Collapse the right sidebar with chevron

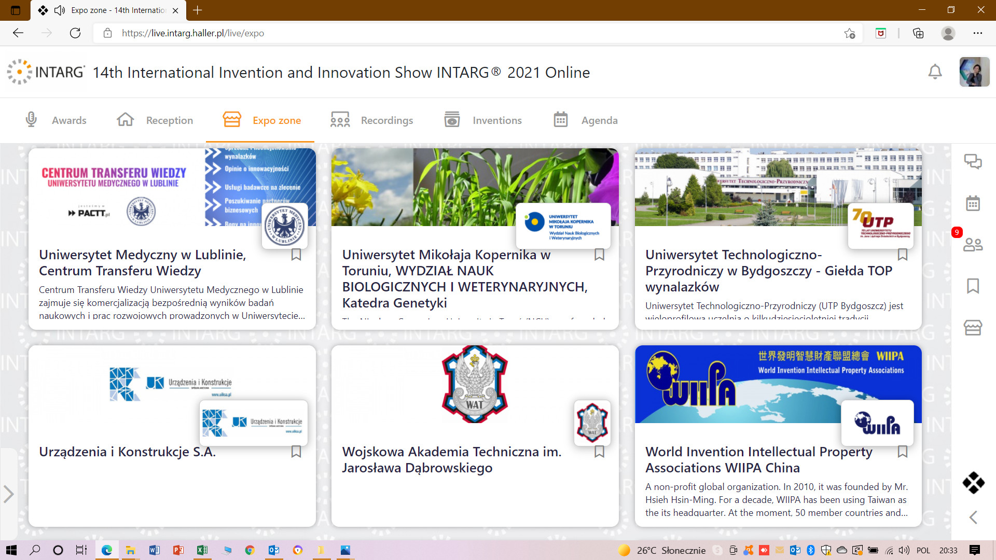click(x=973, y=517)
